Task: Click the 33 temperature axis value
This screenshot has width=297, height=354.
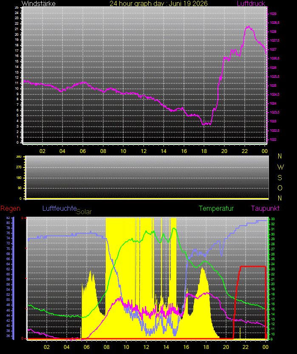Action: 273,219
